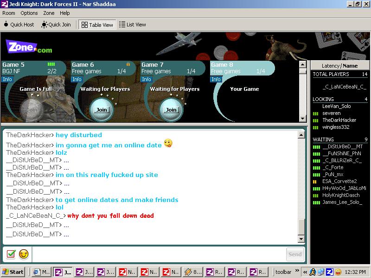
Task: Open Info for Game 6
Action: [x=77, y=79]
